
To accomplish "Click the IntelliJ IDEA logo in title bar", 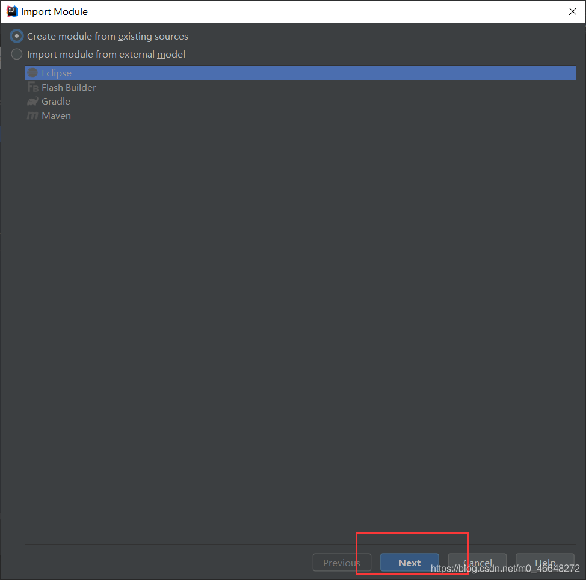I will (12, 11).
